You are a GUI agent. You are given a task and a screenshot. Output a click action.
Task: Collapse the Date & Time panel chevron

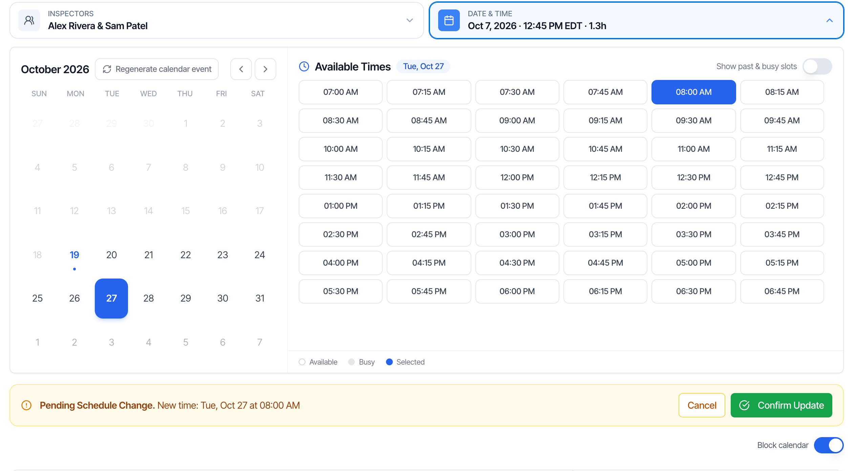click(829, 20)
